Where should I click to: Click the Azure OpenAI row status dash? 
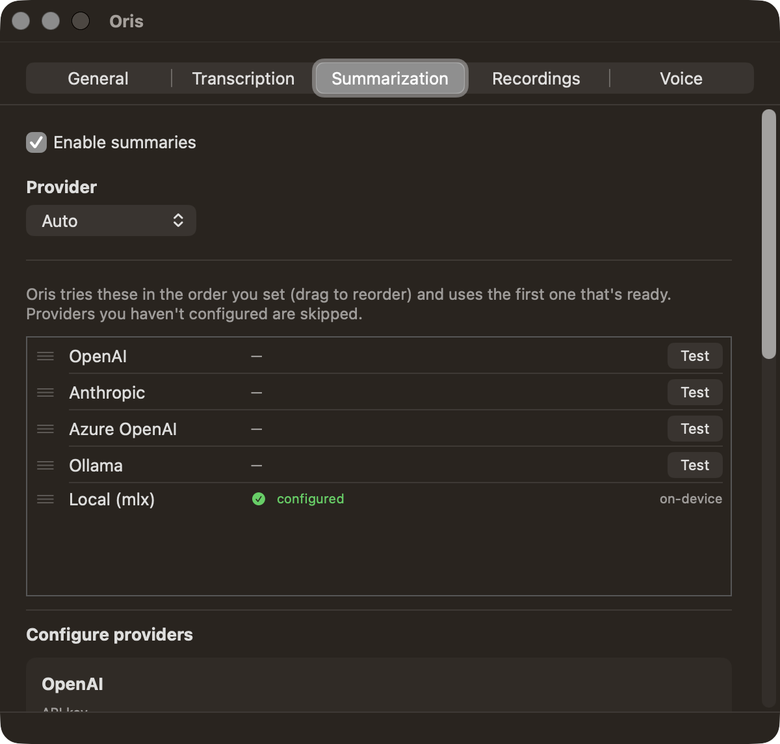pos(257,429)
